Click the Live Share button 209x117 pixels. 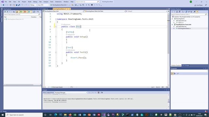click(x=199, y=5)
